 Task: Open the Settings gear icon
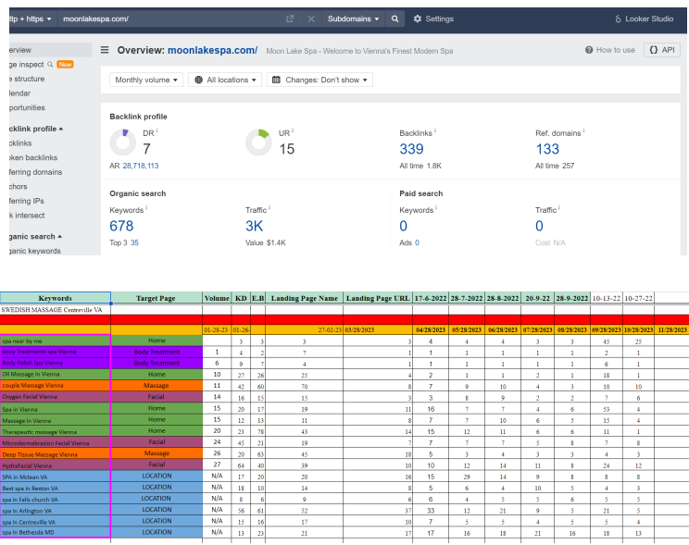pyautogui.click(x=418, y=19)
